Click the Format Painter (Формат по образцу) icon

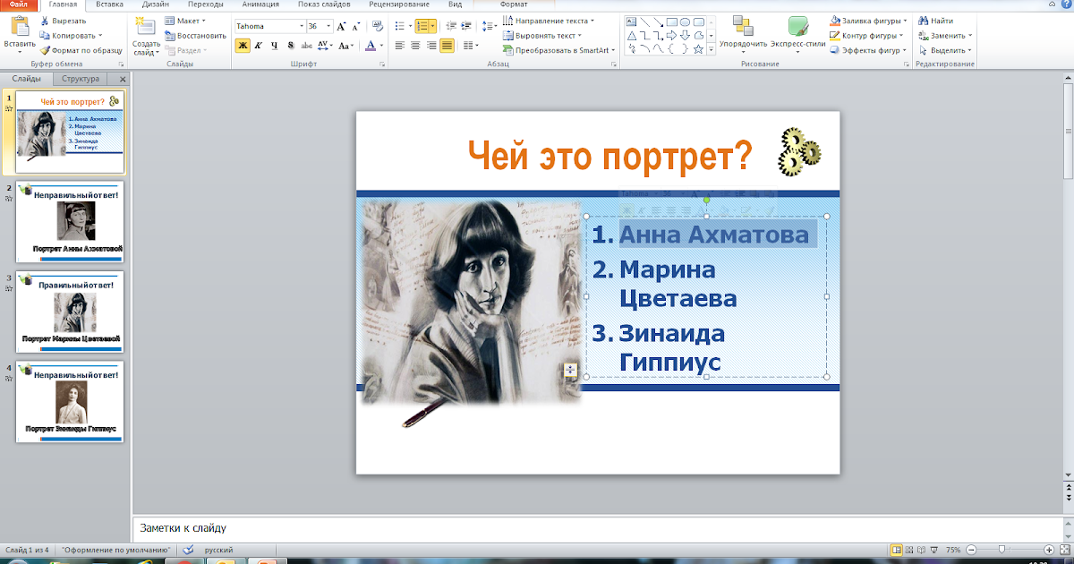(x=45, y=51)
